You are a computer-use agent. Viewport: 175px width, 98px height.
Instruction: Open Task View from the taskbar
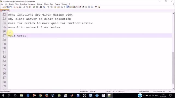[x=15, y=96]
